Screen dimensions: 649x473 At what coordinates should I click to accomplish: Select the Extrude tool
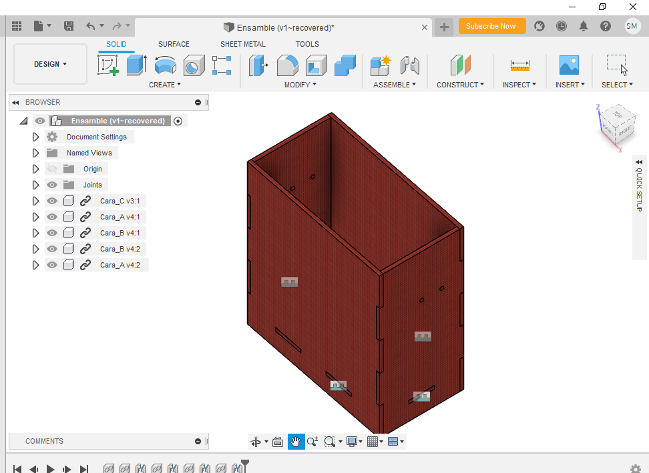click(137, 65)
